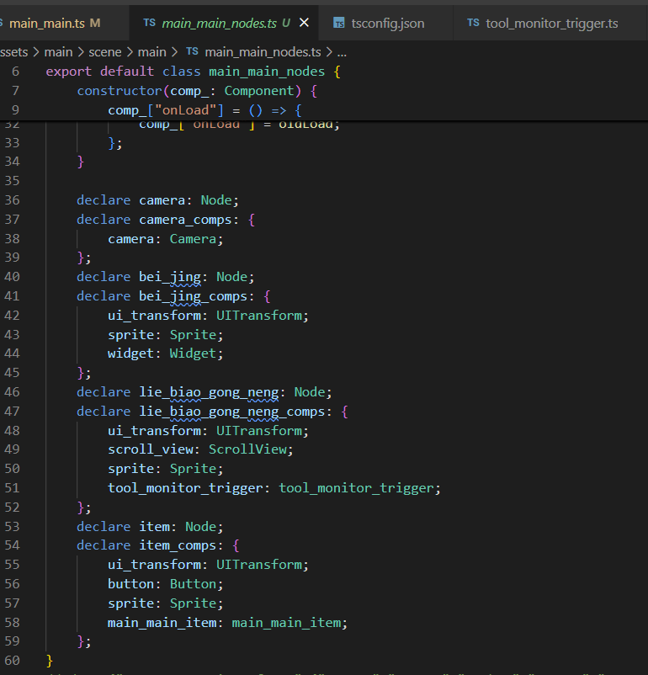The width and height of the screenshot is (648, 675).
Task: Open the tsconfig.json tab
Action: click(385, 23)
